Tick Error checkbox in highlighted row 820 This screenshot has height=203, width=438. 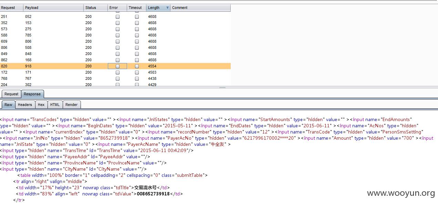point(117,66)
